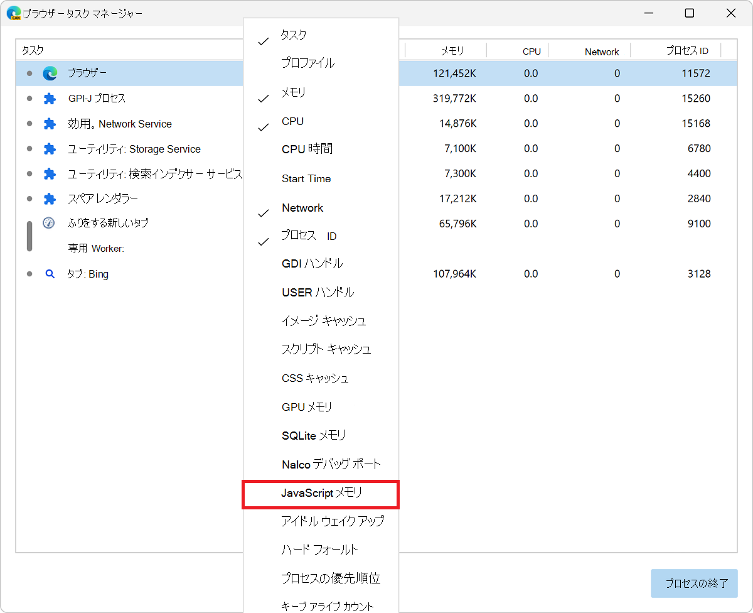Screen dimensions: 753x613
Task: Click the Edge app icon in title bar
Action: point(13,13)
